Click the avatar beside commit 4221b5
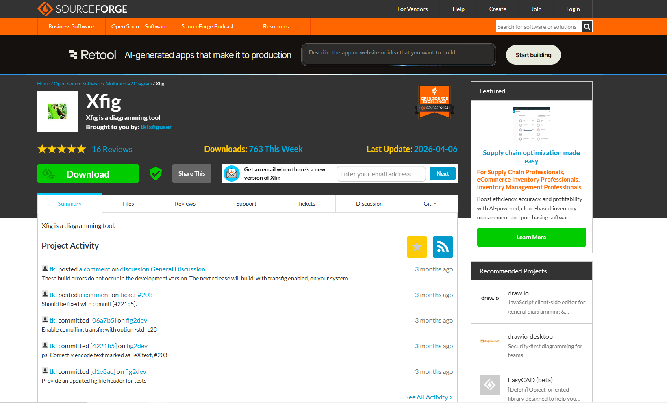 point(45,345)
